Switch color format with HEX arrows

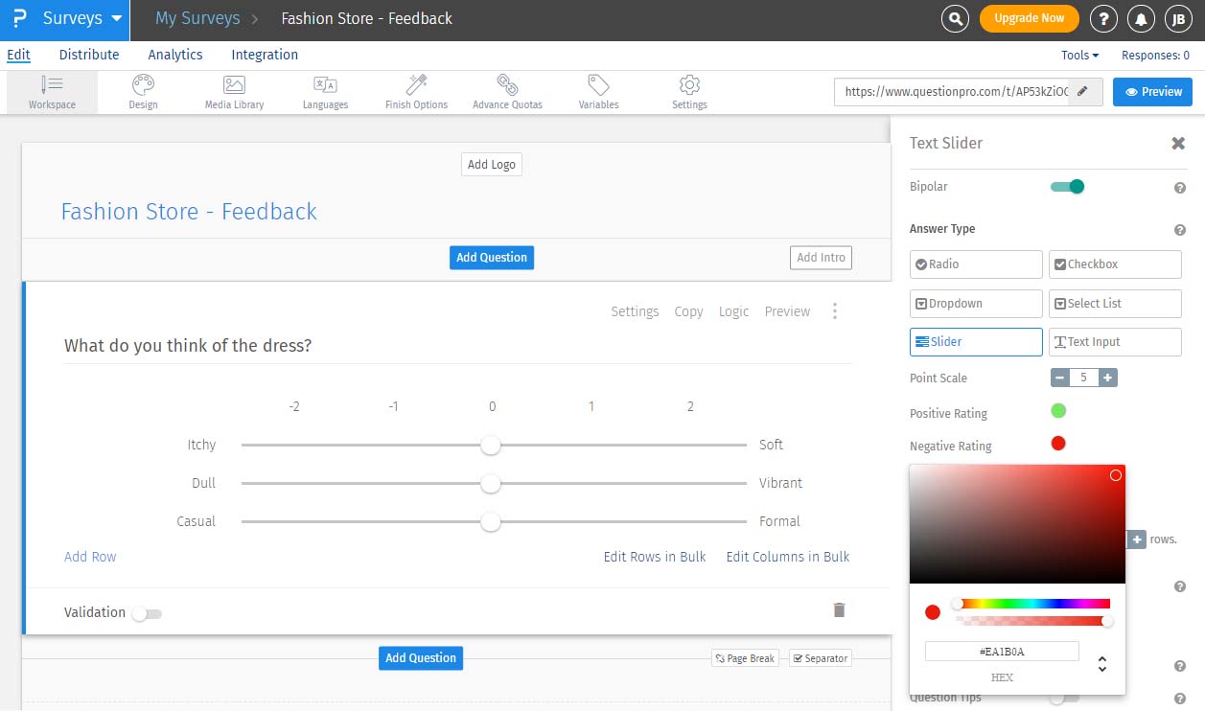click(1102, 663)
